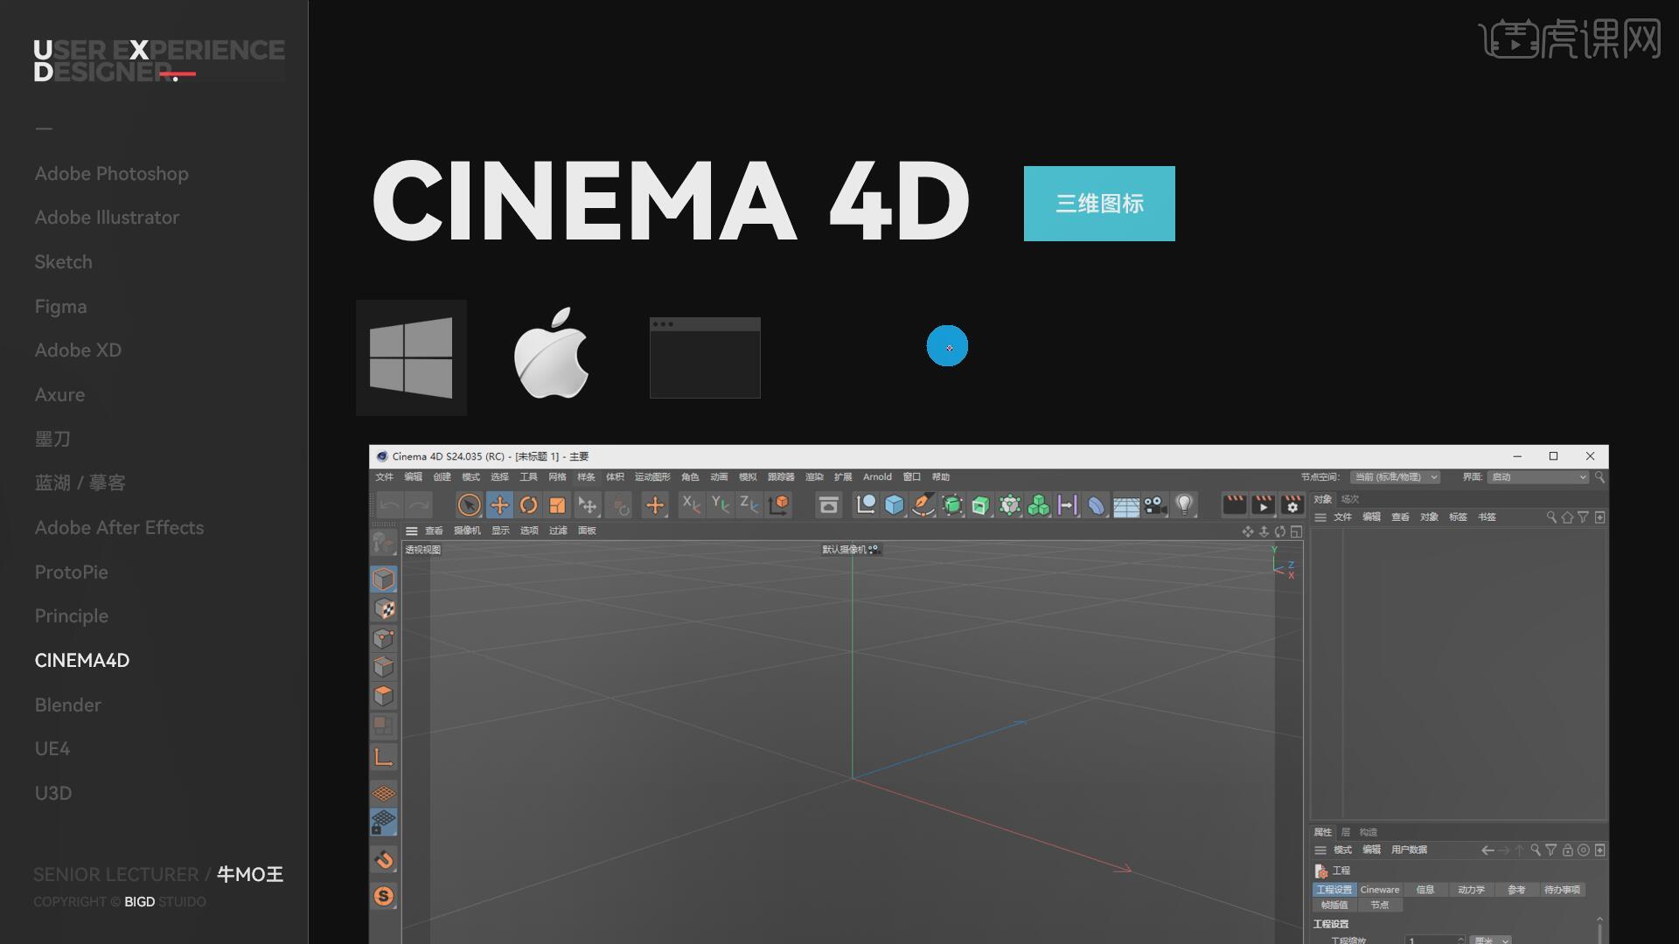Click the 工程缩放 value input field
1679x944 pixels.
tap(1432, 941)
